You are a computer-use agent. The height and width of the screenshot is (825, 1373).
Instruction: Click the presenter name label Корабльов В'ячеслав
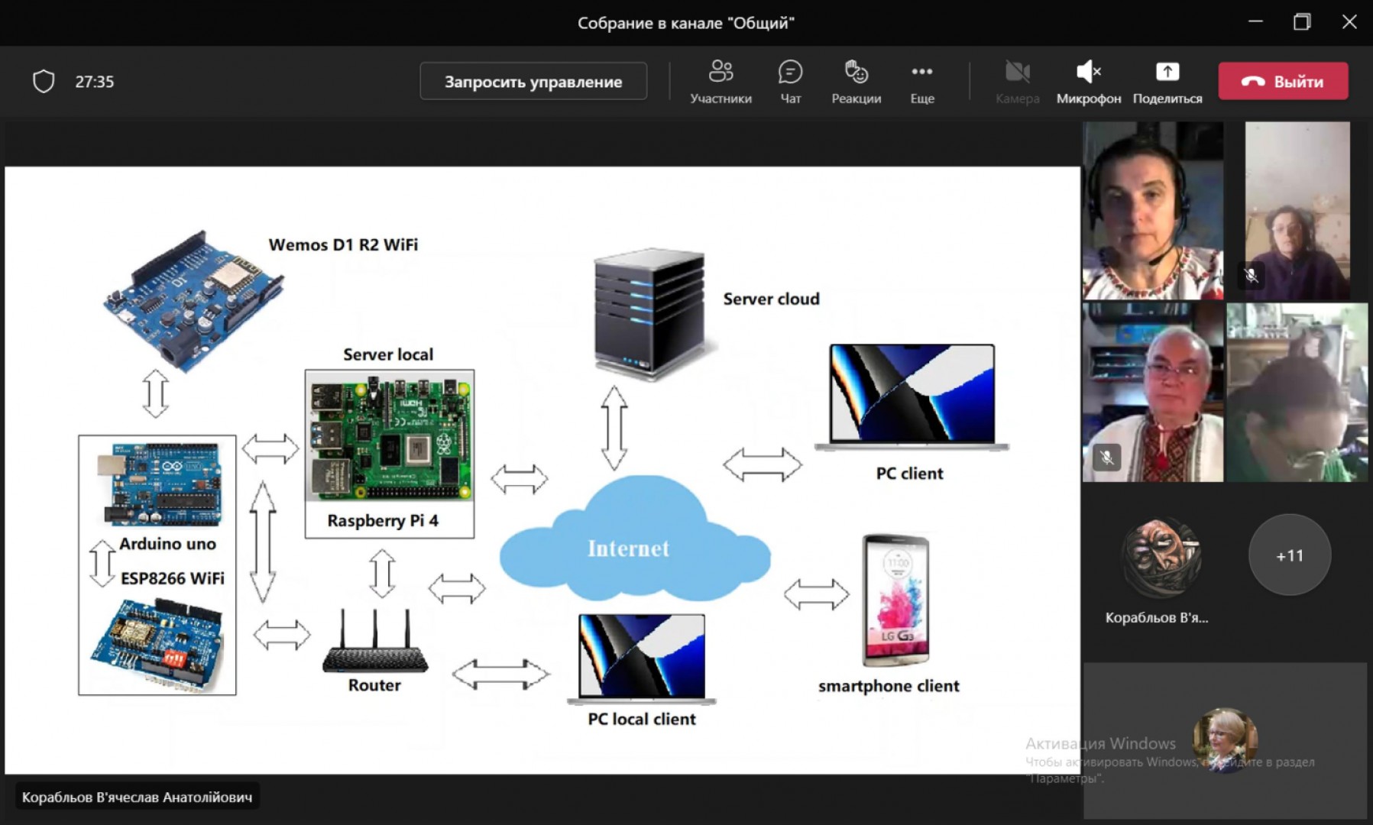click(x=137, y=797)
